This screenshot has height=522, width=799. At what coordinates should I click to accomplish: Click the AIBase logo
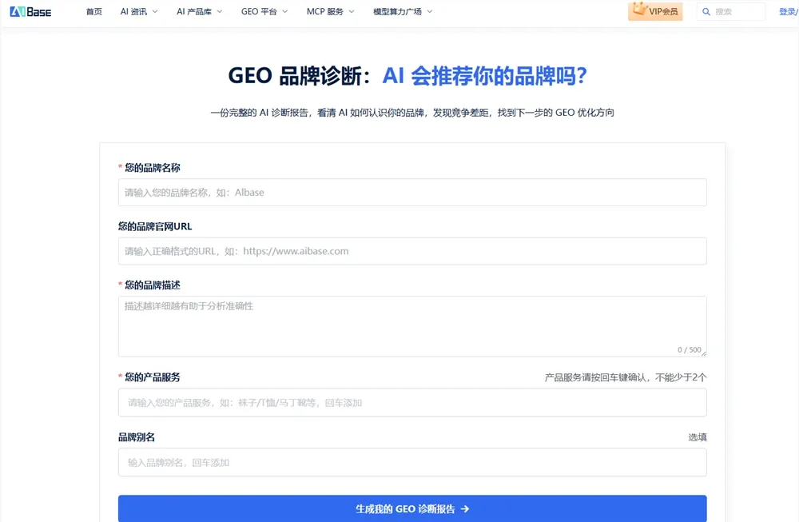pyautogui.click(x=30, y=12)
